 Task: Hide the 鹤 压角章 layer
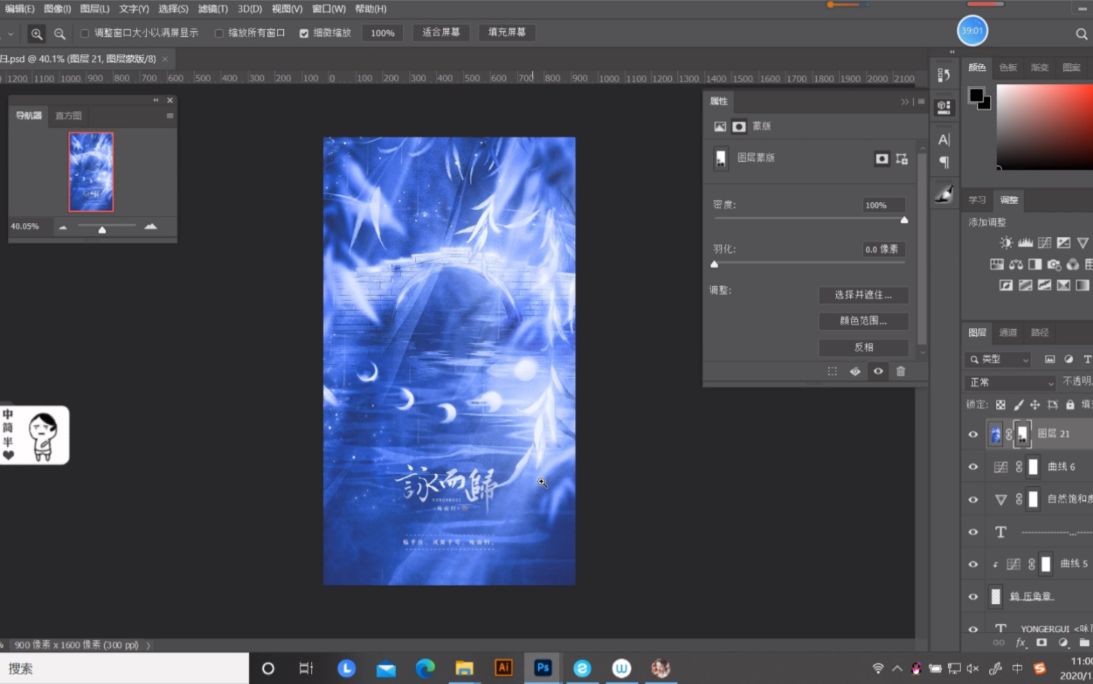click(973, 597)
